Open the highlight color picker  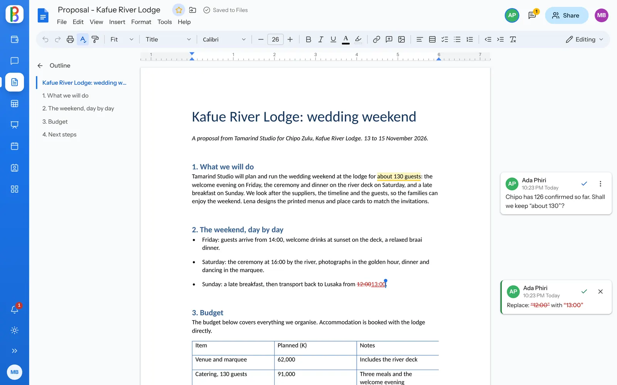click(x=358, y=39)
